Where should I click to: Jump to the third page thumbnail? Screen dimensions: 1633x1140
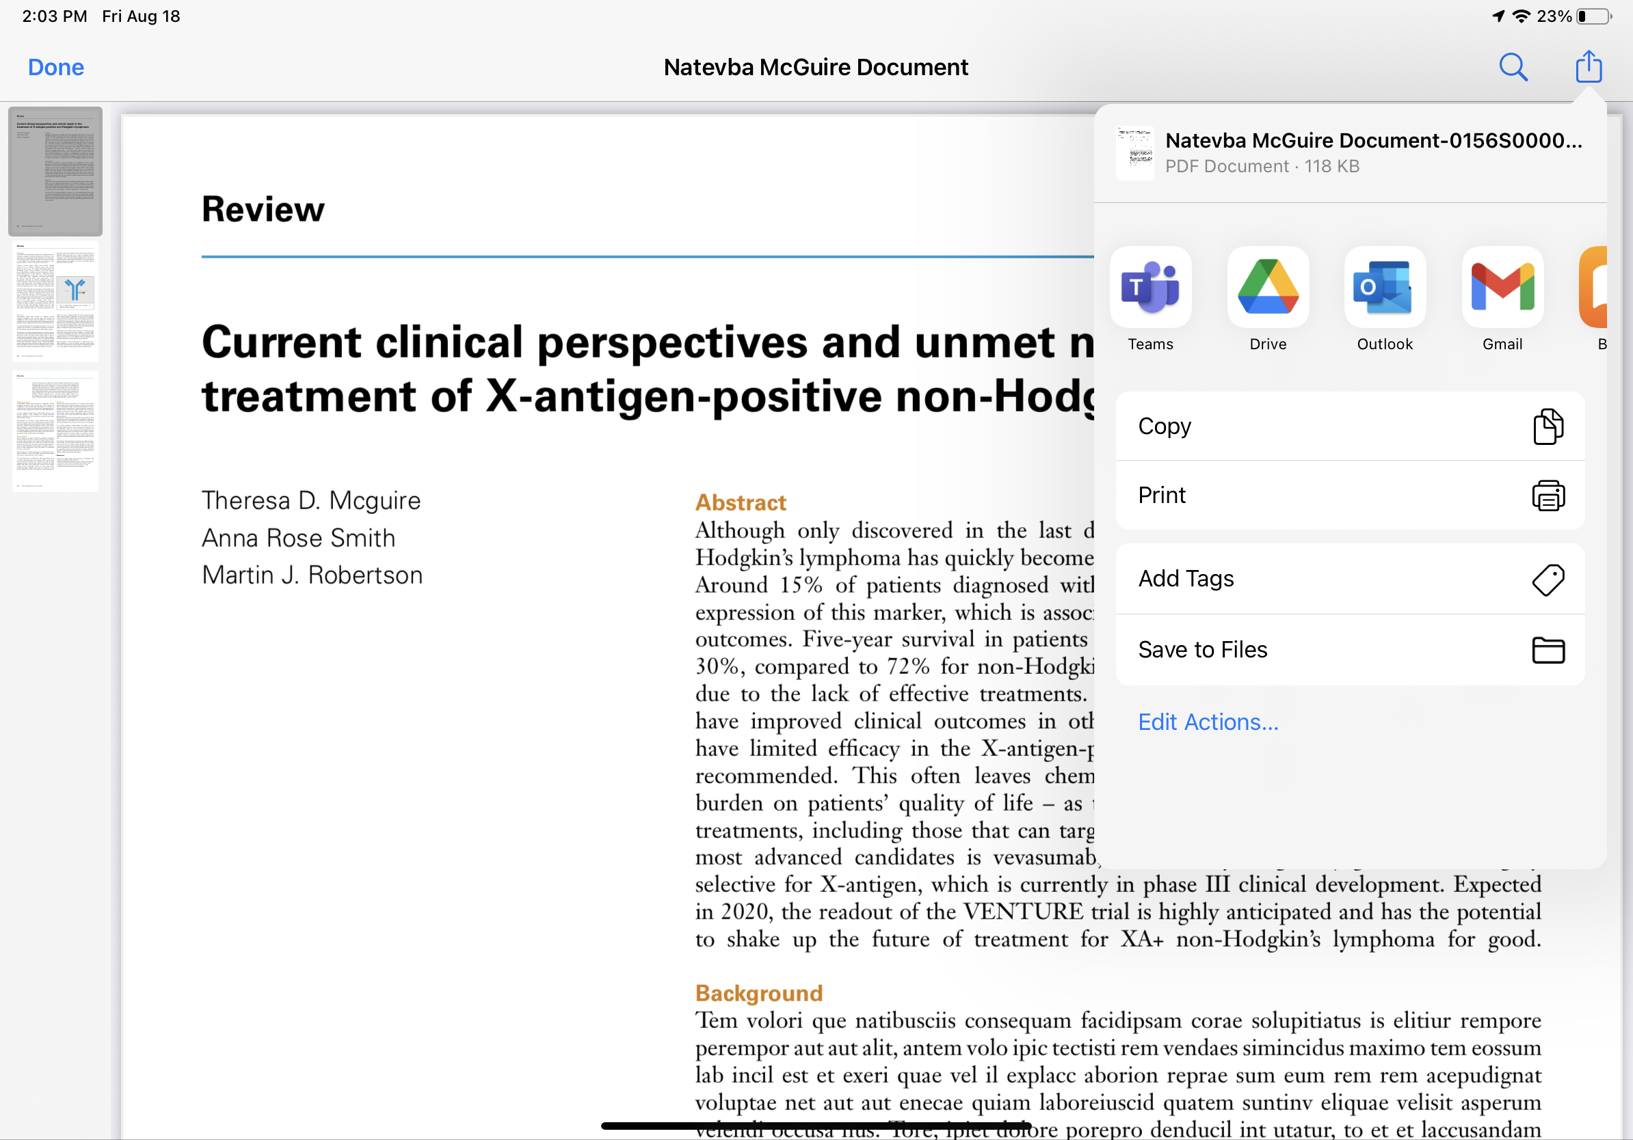(x=55, y=431)
